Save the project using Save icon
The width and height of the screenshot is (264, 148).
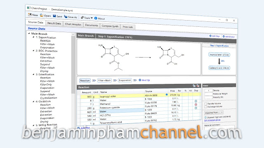pos(54,16)
